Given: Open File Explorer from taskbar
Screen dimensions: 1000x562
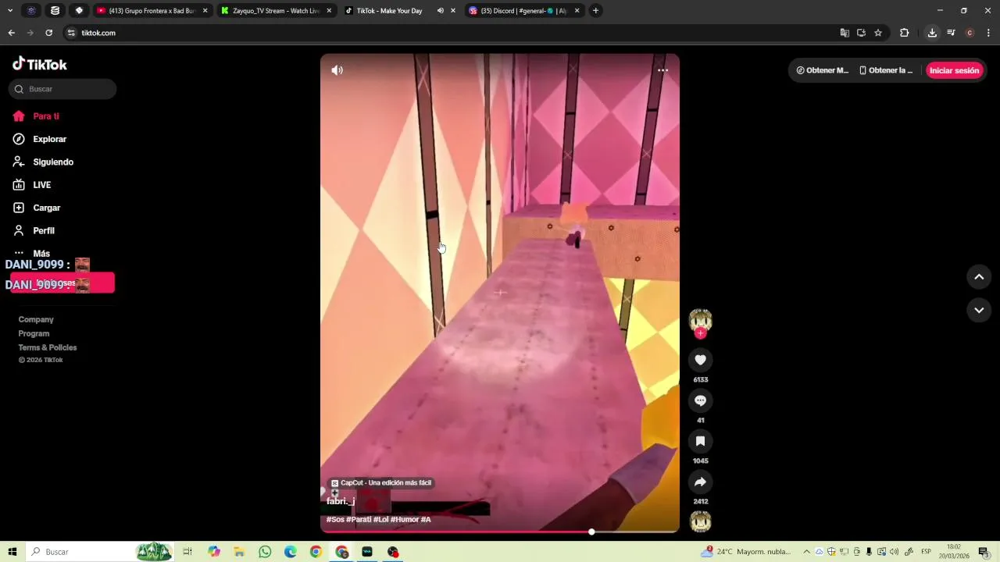Looking at the screenshot, I should pos(239,552).
